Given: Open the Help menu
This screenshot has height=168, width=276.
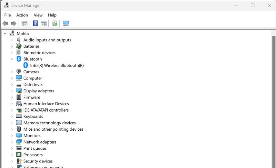Looking at the screenshot, I should [52, 15].
